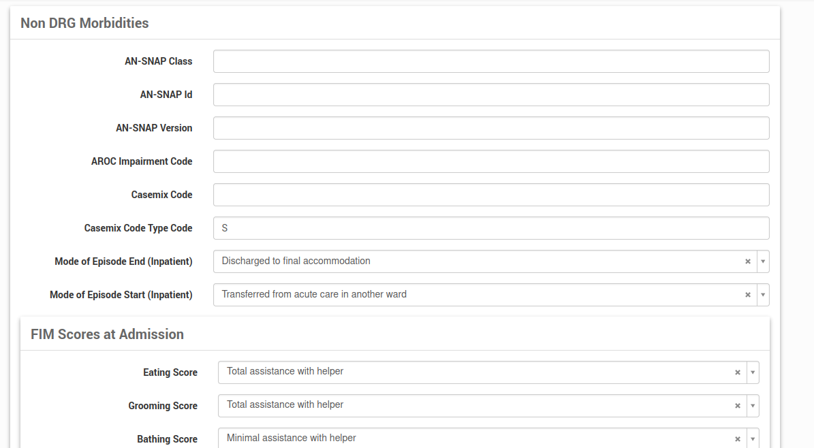Viewport: 814px width, 448px height.
Task: Click the Non DRG Morbidities panel heading
Action: [x=84, y=23]
